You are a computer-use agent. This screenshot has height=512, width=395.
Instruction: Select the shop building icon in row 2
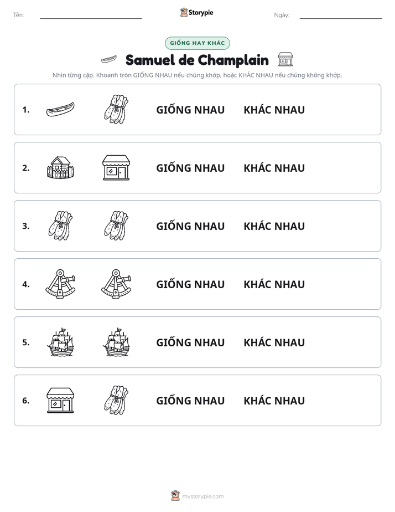[116, 167]
